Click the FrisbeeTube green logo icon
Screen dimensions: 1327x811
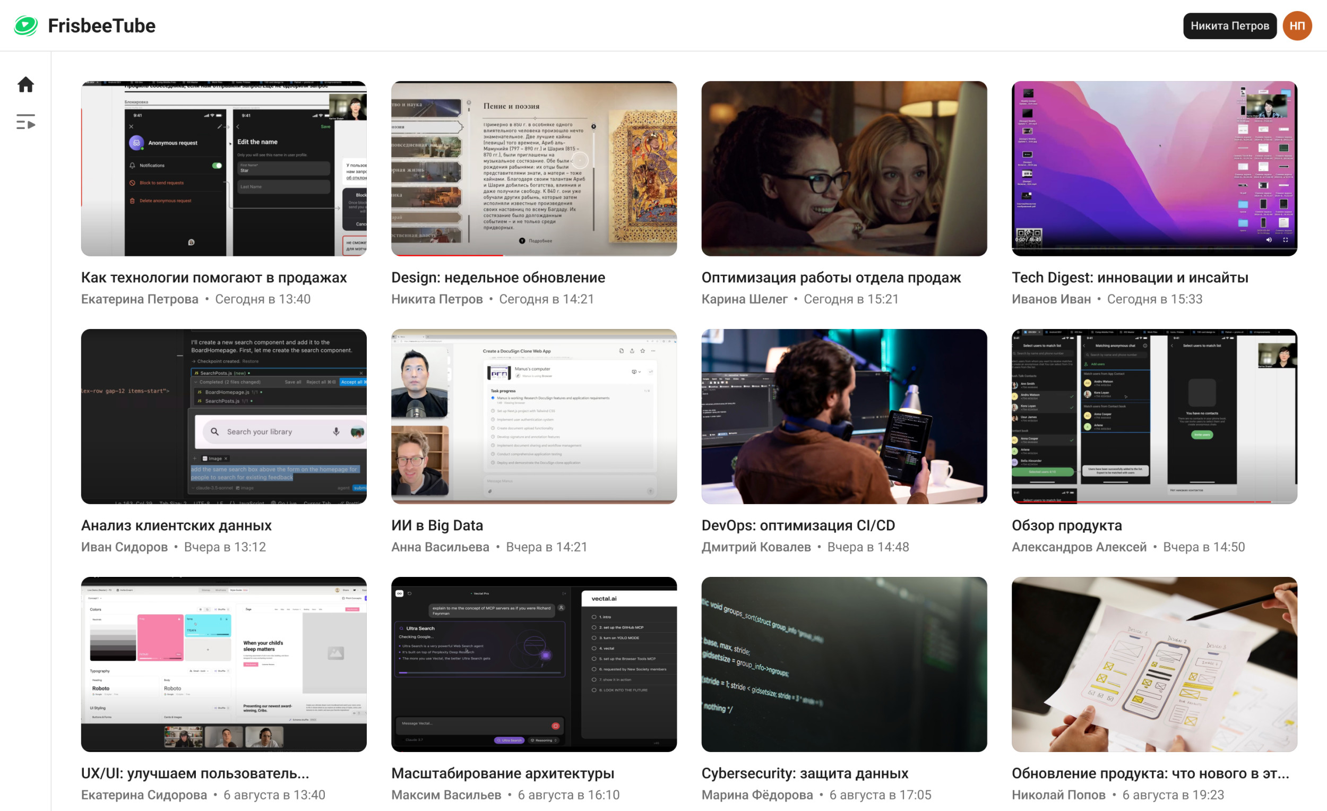point(25,25)
